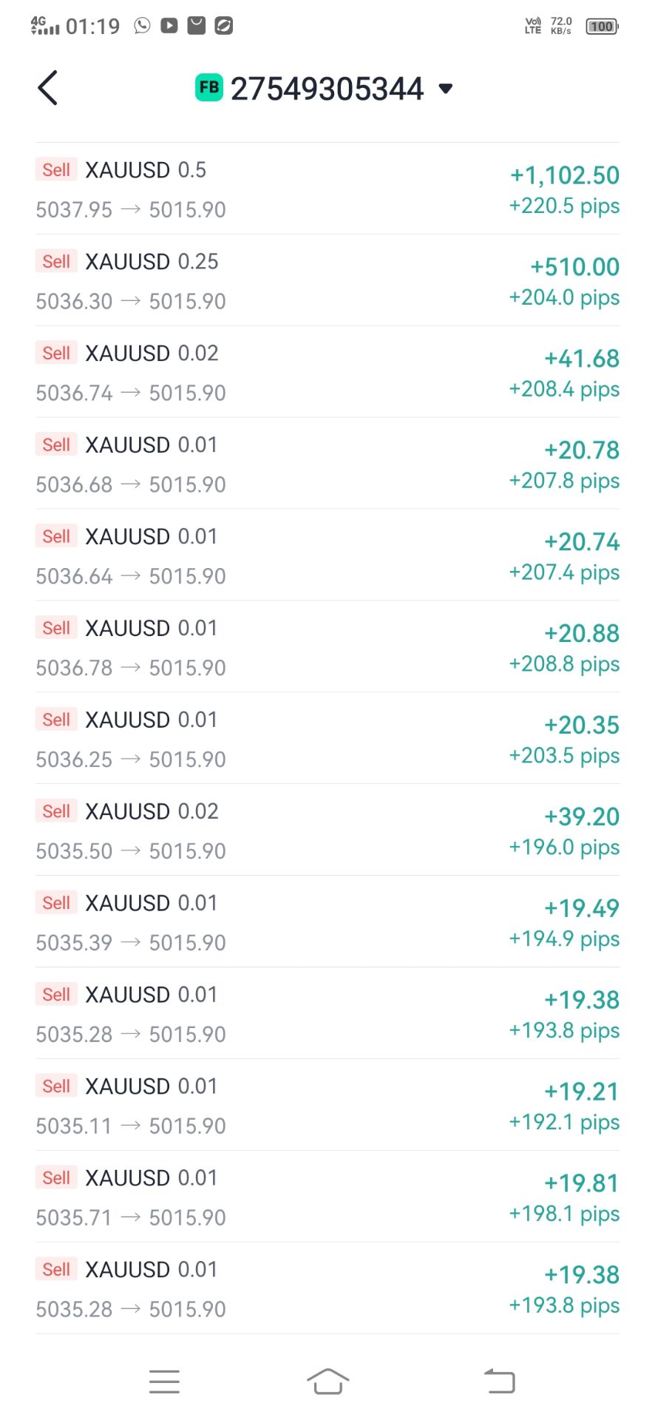The image size is (655, 1420).
Task: Tap the Android back navigation icon
Action: tap(500, 1382)
